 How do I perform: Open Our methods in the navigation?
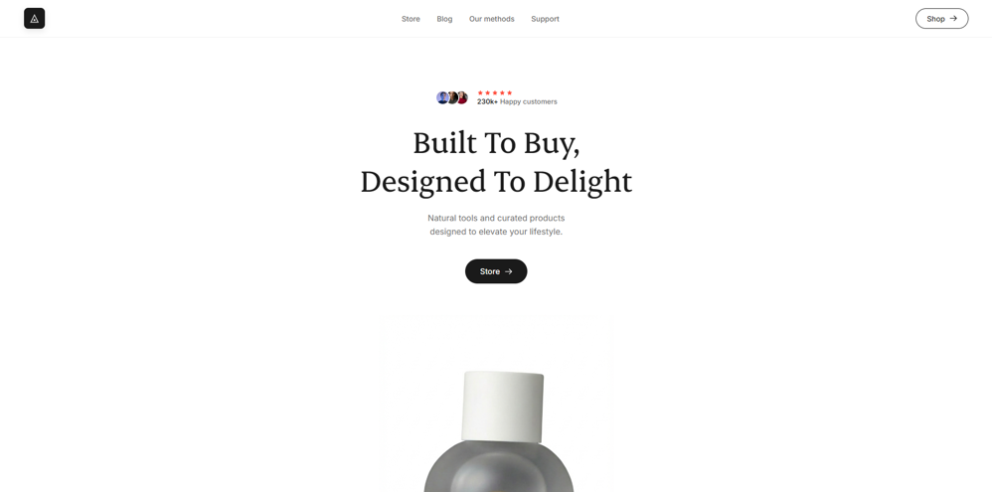point(492,19)
